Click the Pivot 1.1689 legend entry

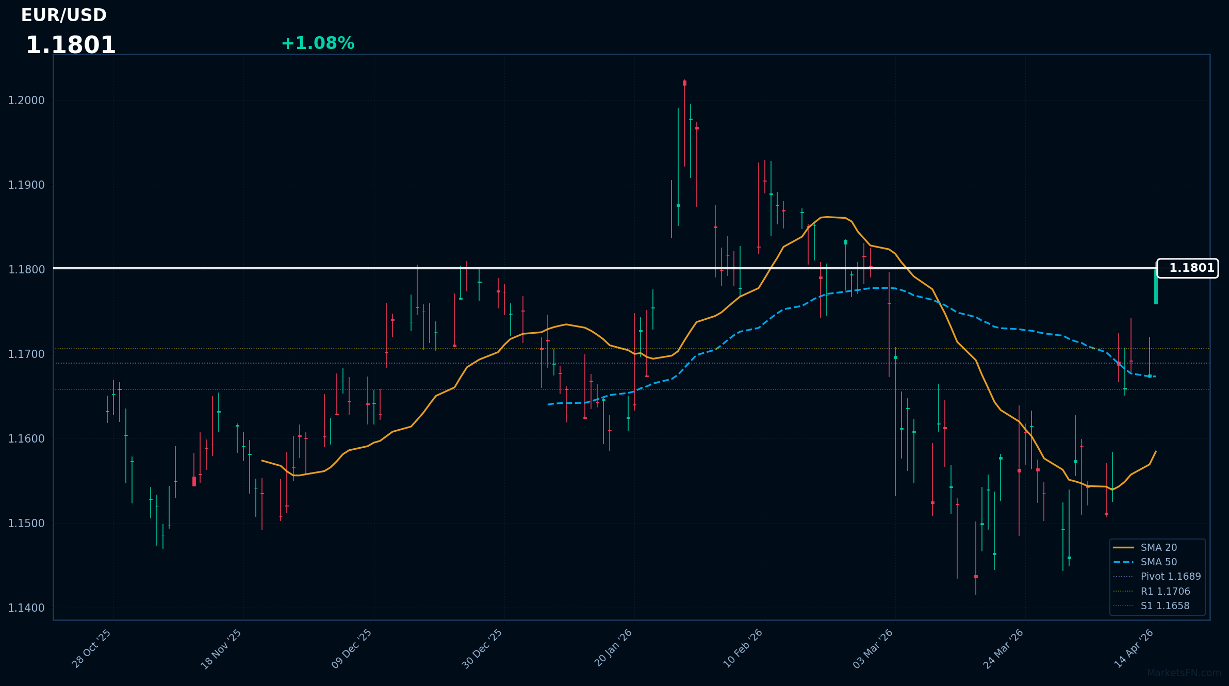click(x=1157, y=577)
